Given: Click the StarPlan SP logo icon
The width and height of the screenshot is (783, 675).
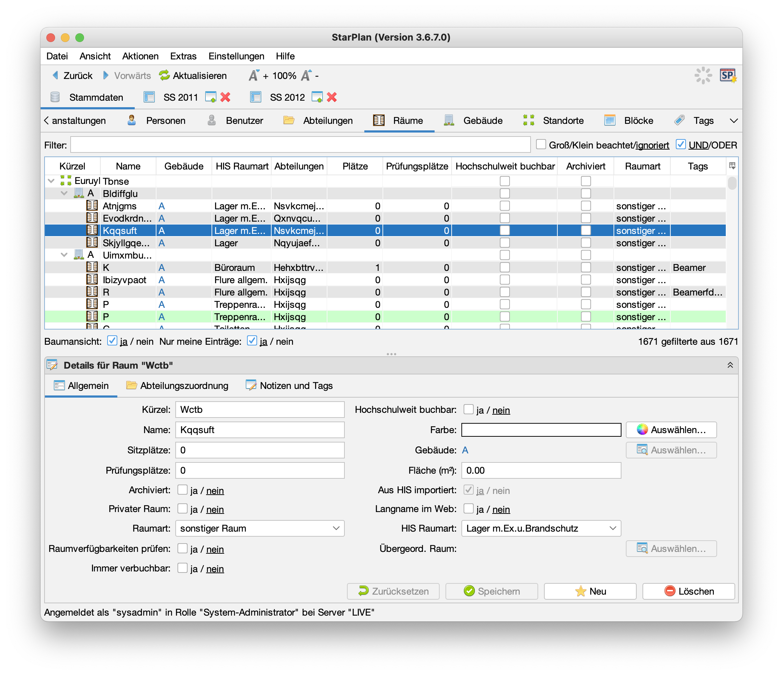Looking at the screenshot, I should coord(728,76).
